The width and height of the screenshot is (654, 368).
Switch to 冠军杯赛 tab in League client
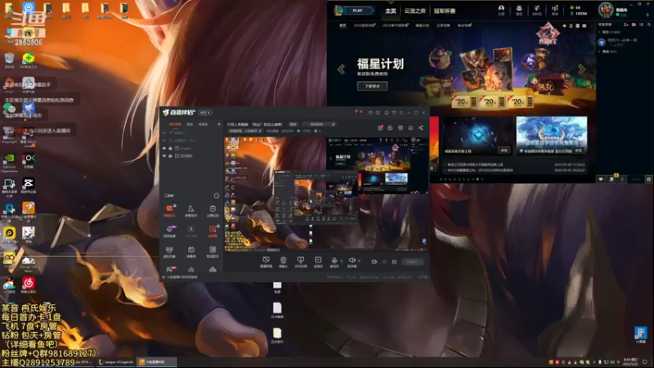pyautogui.click(x=445, y=11)
